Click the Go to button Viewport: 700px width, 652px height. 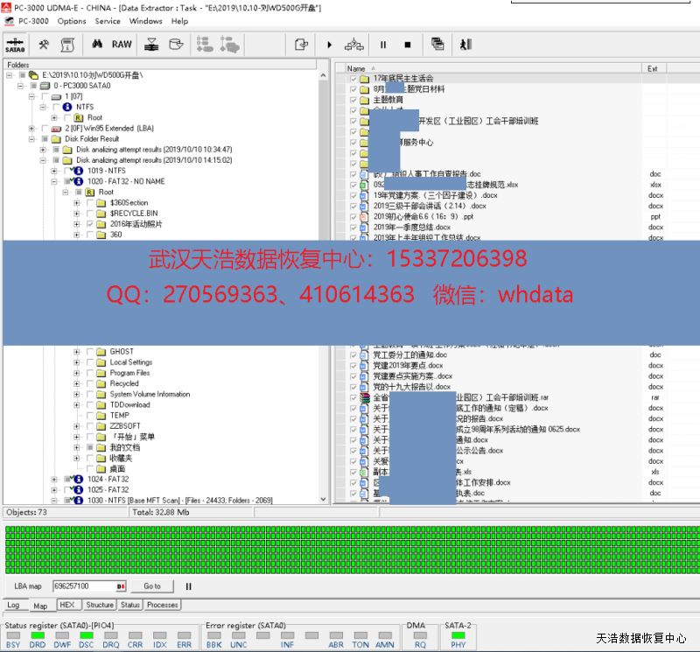click(152, 586)
